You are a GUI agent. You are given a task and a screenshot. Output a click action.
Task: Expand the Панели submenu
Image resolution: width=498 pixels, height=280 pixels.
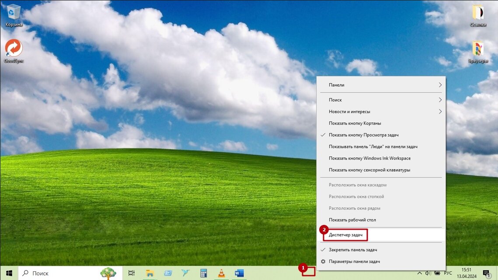point(381,85)
